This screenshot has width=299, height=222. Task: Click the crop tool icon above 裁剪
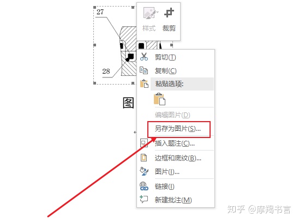click(169, 13)
